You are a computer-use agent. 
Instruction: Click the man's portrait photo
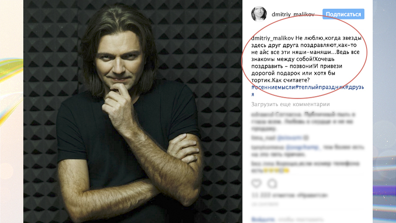click(x=133, y=111)
